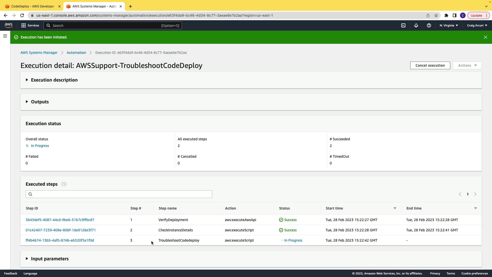Click the help question mark icon
The height and width of the screenshot is (277, 492).
(x=429, y=25)
